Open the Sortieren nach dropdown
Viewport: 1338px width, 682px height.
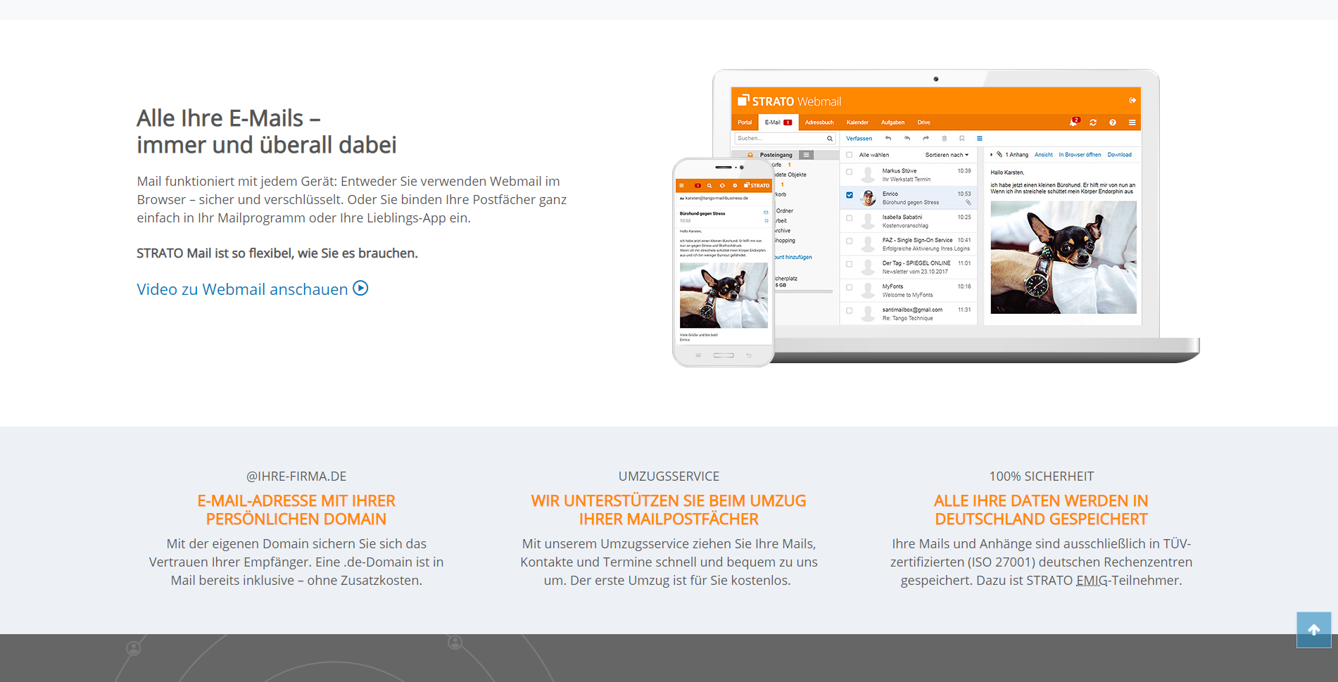tap(947, 155)
